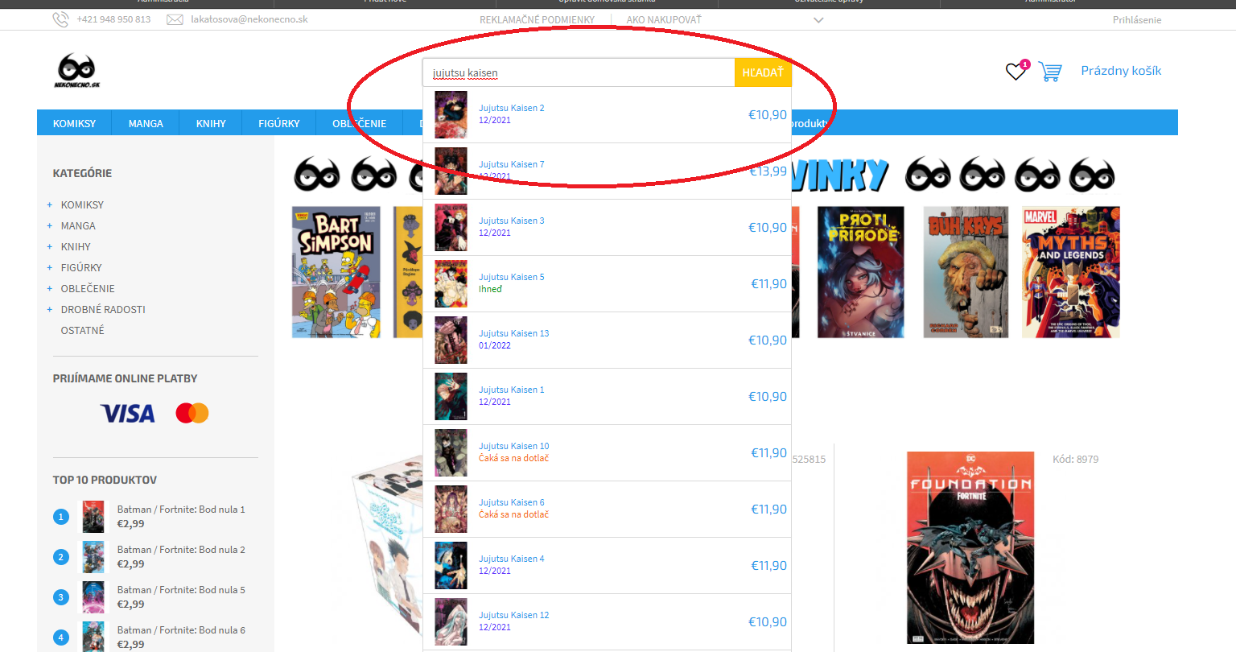Click the envelope email icon
The width and height of the screenshot is (1236, 652).
175,19
